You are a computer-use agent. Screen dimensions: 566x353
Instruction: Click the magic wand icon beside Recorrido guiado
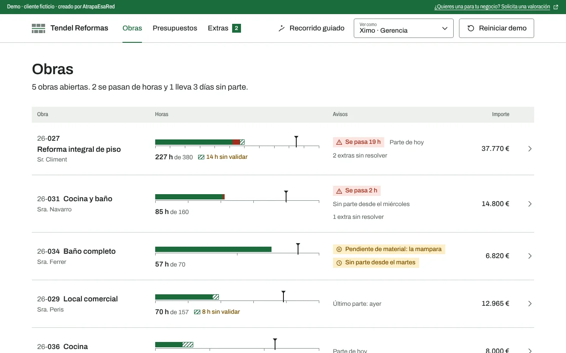pyautogui.click(x=282, y=28)
